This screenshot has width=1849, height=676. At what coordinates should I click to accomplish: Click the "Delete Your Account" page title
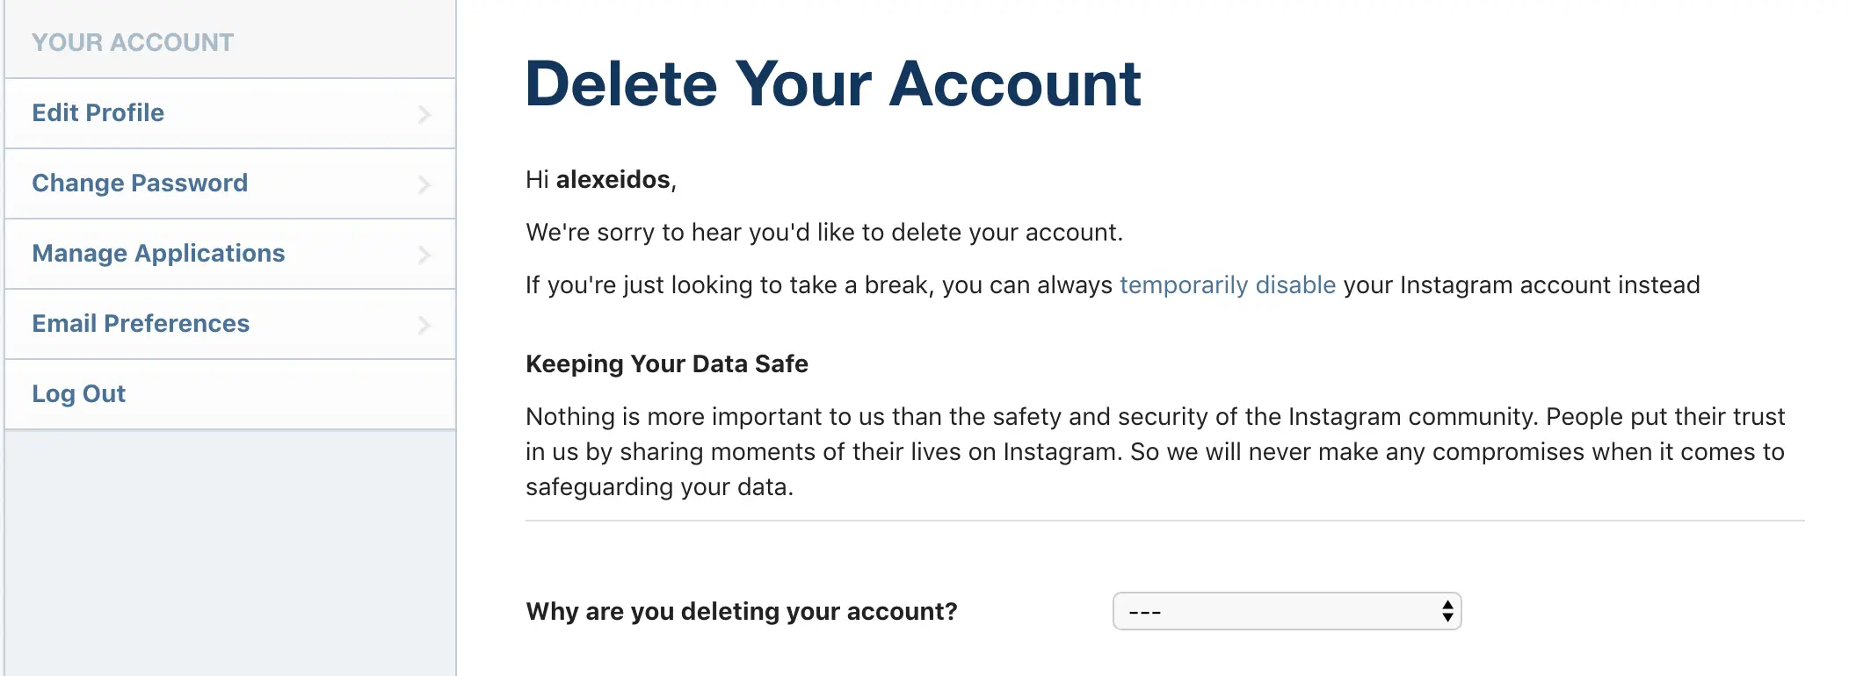pyautogui.click(x=832, y=84)
